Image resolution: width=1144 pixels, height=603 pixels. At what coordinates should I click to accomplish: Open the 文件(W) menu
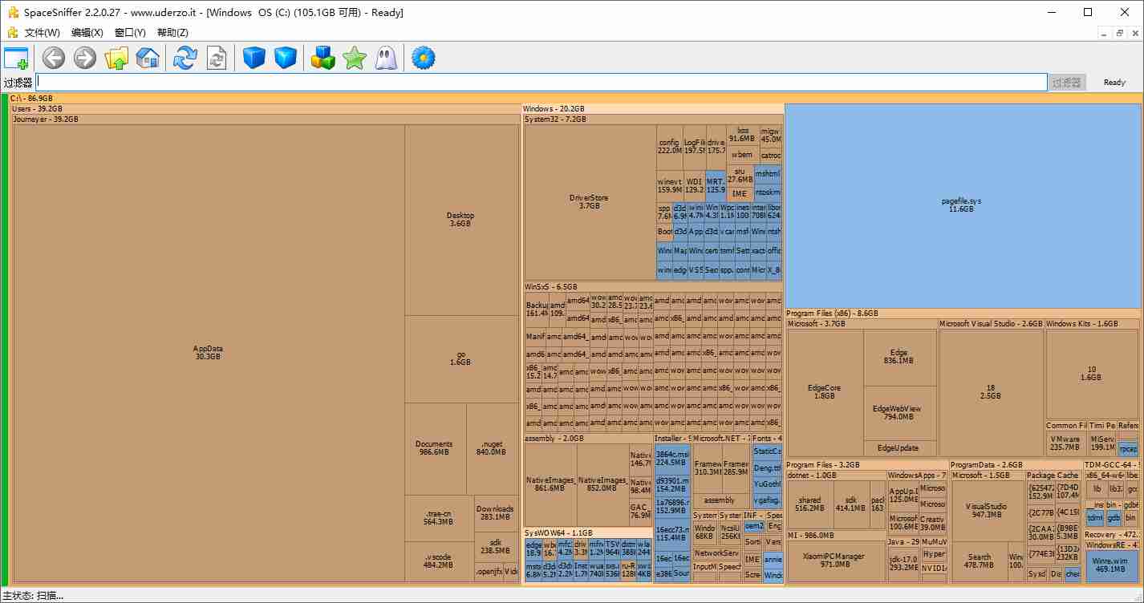42,33
